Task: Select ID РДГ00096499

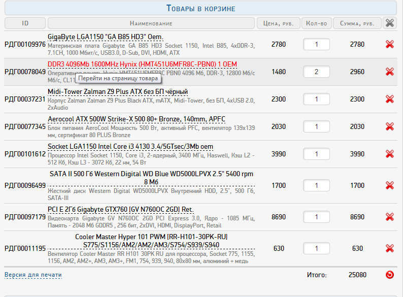Action: point(25,185)
